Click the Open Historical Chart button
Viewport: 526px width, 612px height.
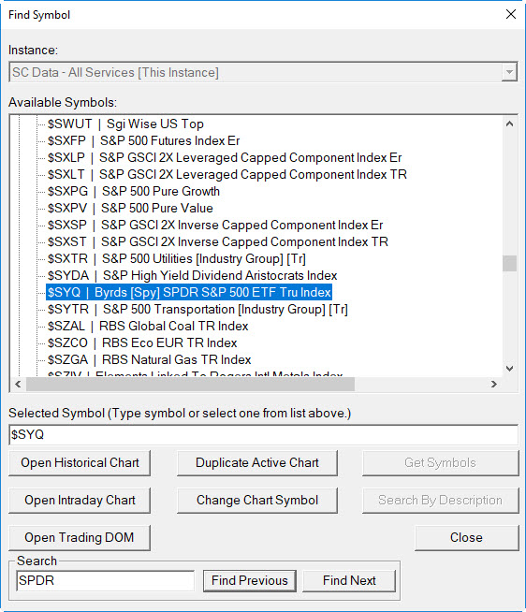(80, 463)
